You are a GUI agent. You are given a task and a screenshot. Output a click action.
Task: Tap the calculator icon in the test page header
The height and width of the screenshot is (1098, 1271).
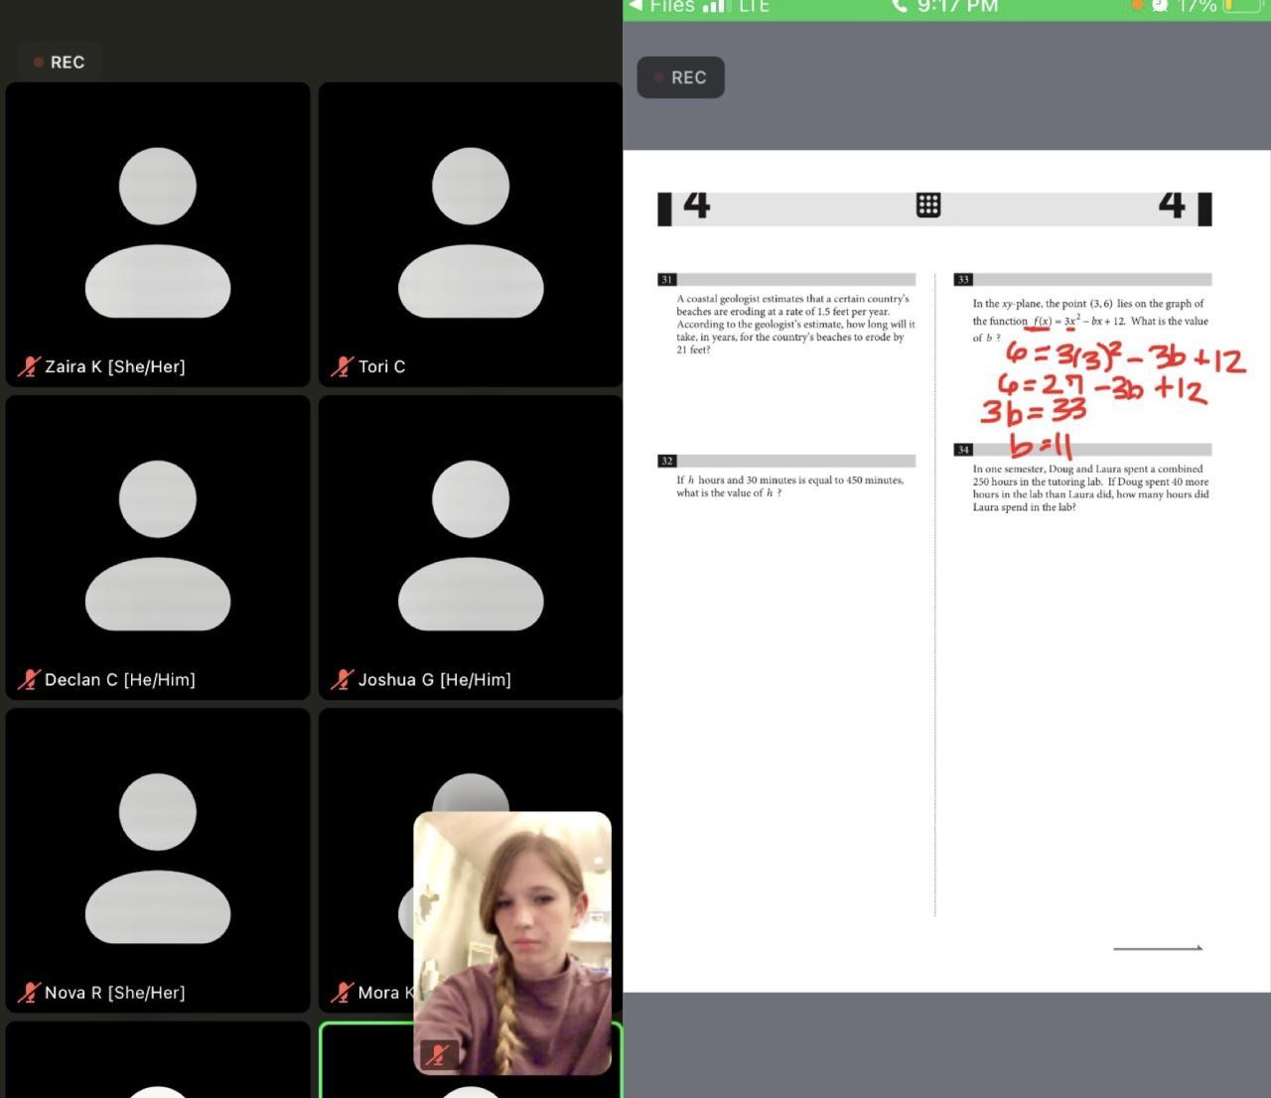click(928, 206)
